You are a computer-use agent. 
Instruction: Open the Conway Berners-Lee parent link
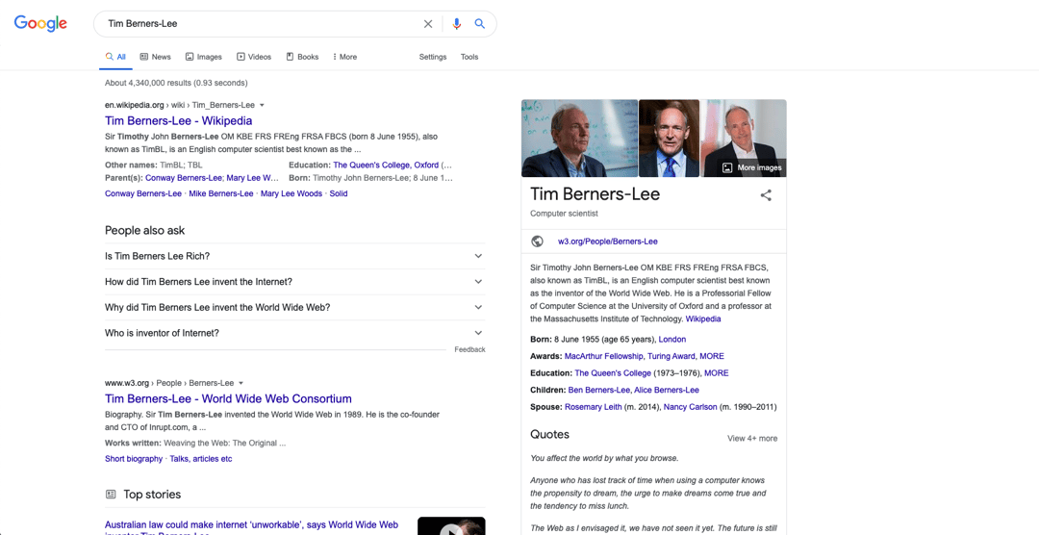click(184, 178)
